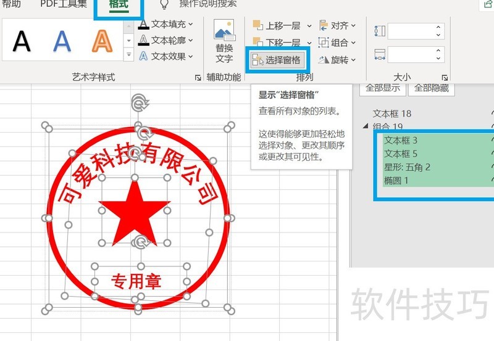Click the 文本填充 text fill icon

[143, 24]
